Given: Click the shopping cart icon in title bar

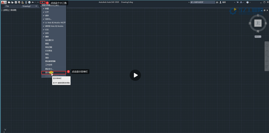Looking at the screenshot, I should tap(237, 3).
